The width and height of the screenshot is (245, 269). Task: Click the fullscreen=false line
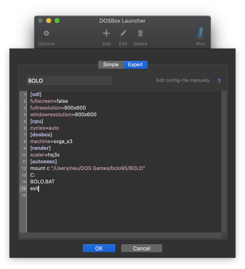point(49,101)
